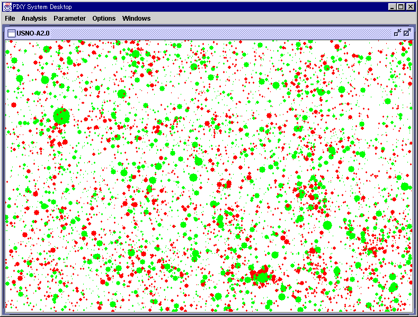Image resolution: width=418 pixels, height=317 pixels.
Task: Iconify the USNO-A2.0 internal window
Action: tap(397, 33)
